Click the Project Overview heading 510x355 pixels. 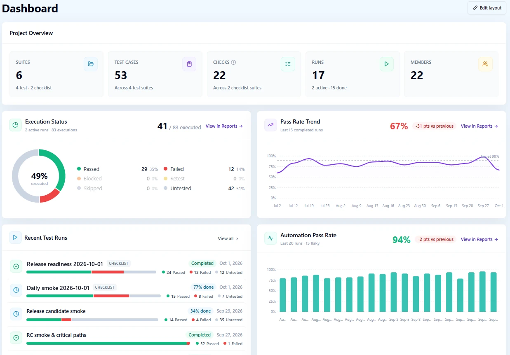coord(31,33)
